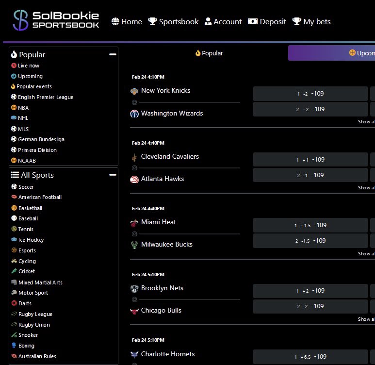Show all markets for Nets at Bulls
Screen dimensions: 375x365
click(x=366, y=319)
